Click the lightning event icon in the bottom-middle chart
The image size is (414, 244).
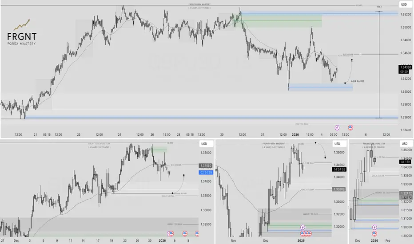pyautogui.click(x=303, y=227)
